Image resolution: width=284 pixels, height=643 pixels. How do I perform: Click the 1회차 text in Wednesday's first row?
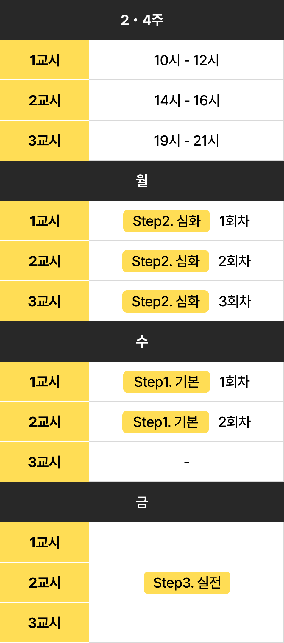234,382
